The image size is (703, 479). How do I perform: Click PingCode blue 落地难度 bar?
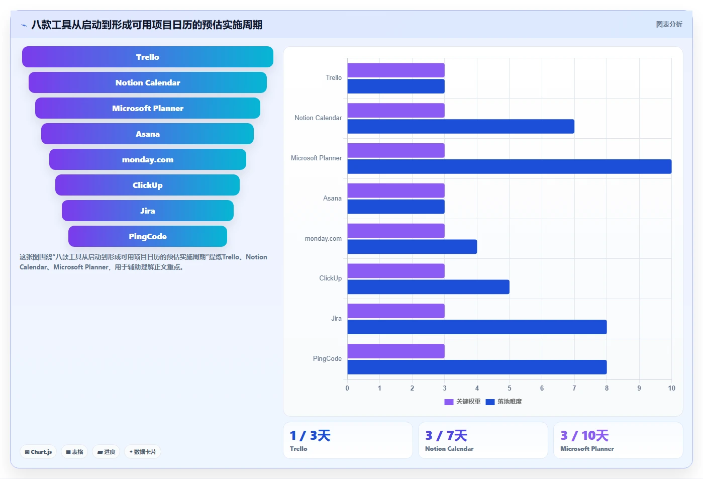tap(477, 367)
